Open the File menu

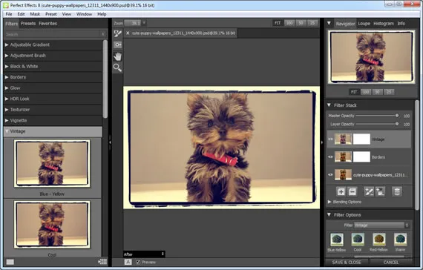pyautogui.click(x=9, y=14)
